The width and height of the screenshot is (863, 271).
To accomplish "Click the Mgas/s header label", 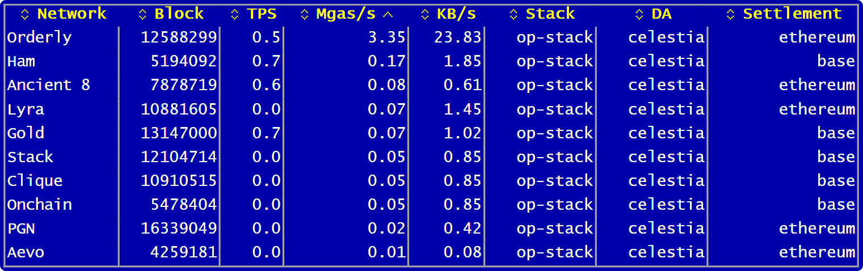I will (346, 14).
